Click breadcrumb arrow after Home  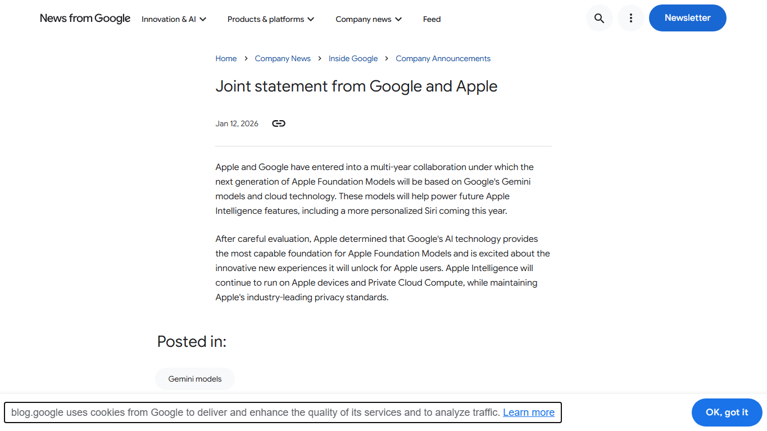pyautogui.click(x=246, y=58)
